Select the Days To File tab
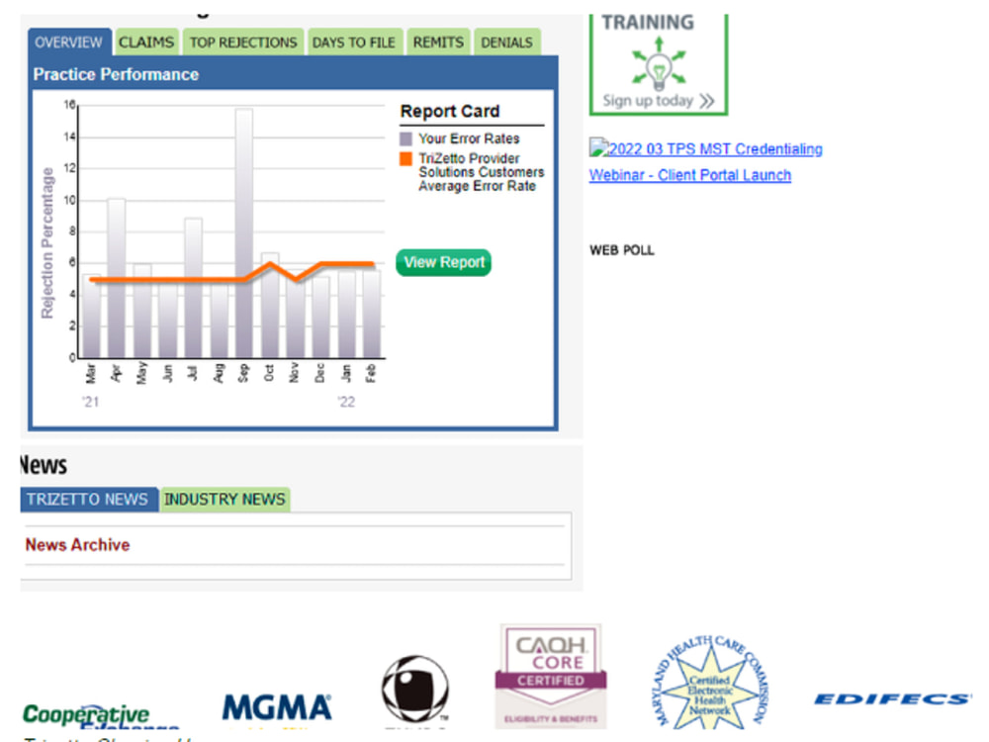The width and height of the screenshot is (989, 742). click(354, 43)
